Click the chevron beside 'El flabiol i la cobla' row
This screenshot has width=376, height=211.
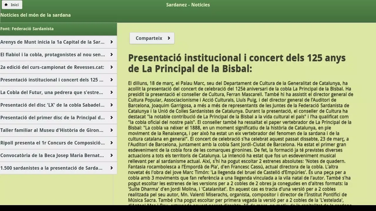coord(112,55)
